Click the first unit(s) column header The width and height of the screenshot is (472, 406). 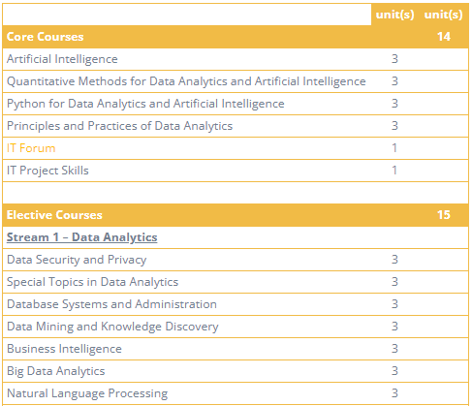coord(394,15)
